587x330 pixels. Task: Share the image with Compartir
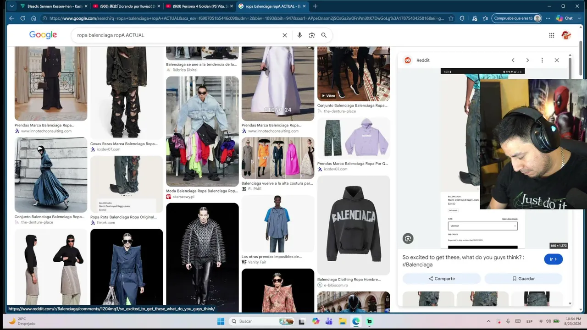[442, 279]
